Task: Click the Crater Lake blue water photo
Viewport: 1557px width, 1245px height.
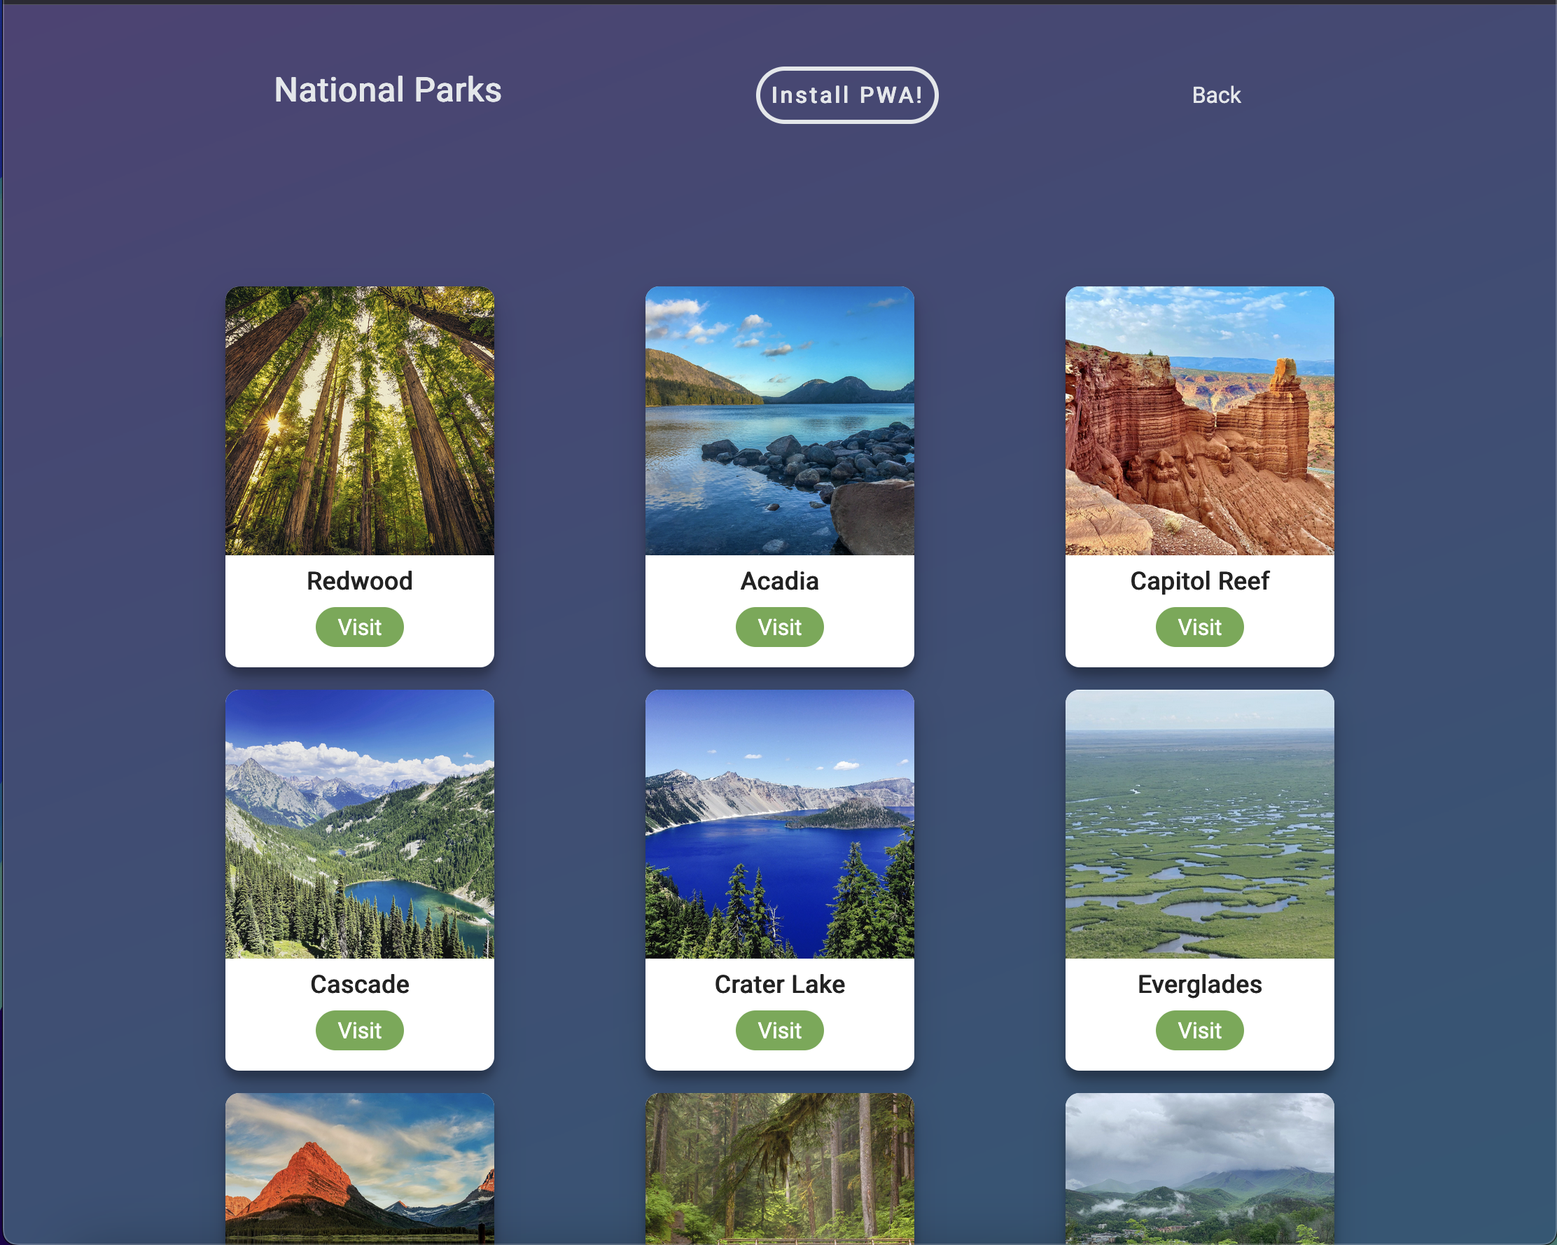Action: pos(779,823)
